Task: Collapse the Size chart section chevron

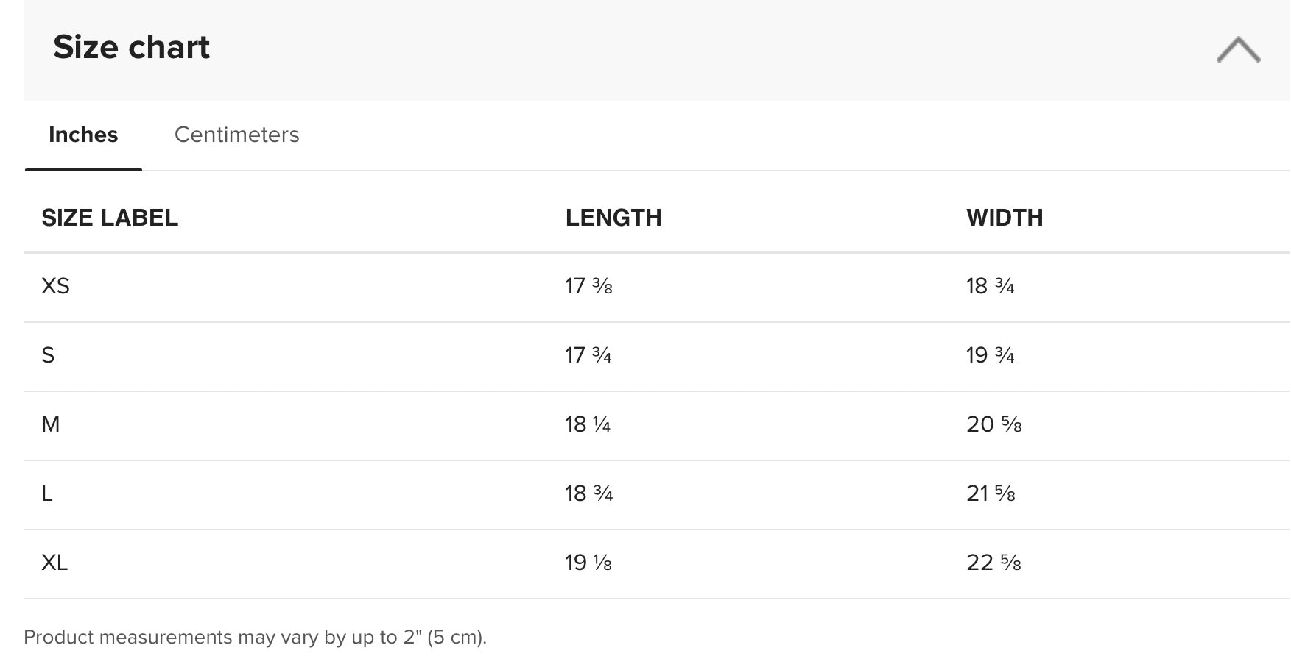Action: click(x=1238, y=49)
